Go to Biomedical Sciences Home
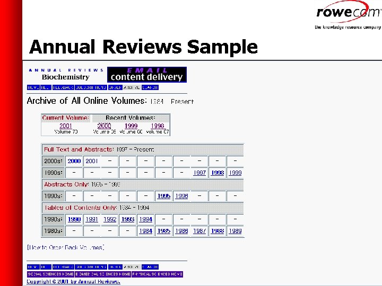The width and height of the screenshot is (382, 286). (103, 274)
